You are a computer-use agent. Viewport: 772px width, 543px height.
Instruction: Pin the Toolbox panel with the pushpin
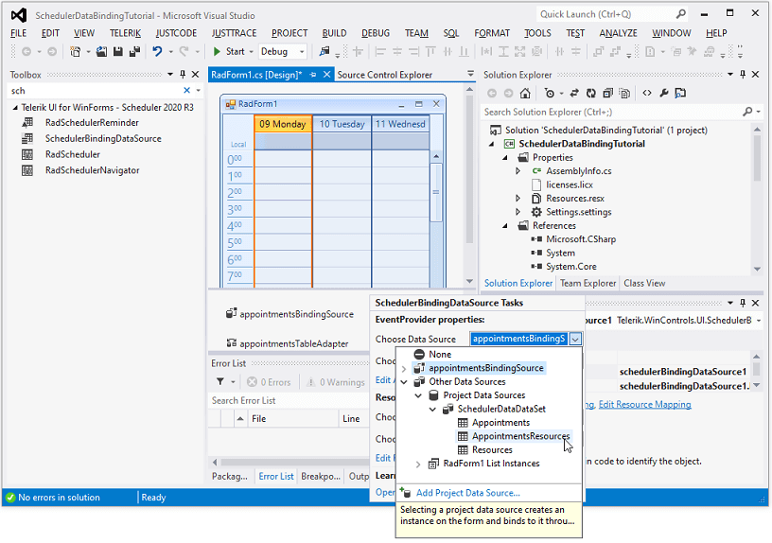[x=183, y=74]
